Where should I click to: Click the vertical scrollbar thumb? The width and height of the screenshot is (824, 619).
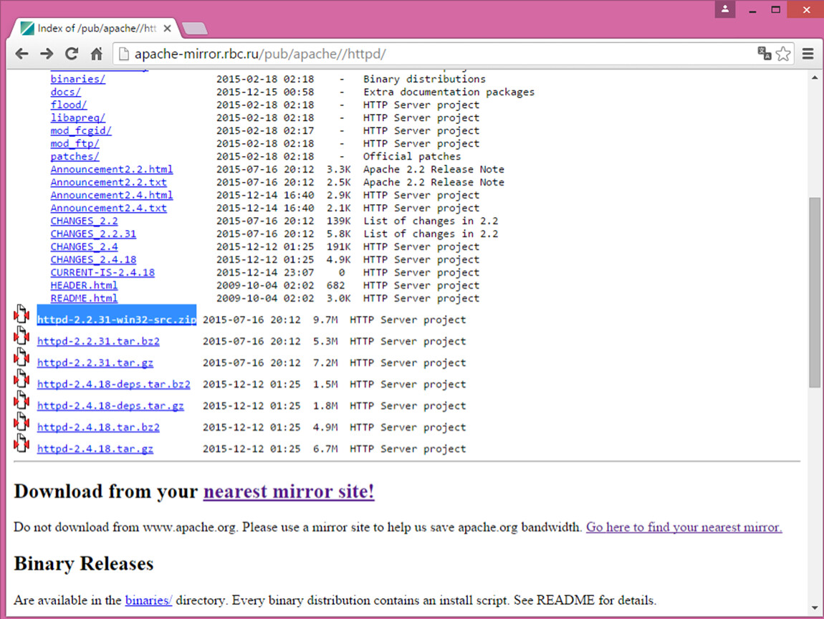pyautogui.click(x=815, y=294)
